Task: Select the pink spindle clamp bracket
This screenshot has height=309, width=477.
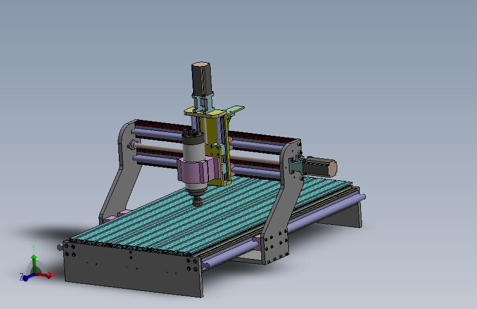Action: [x=199, y=169]
